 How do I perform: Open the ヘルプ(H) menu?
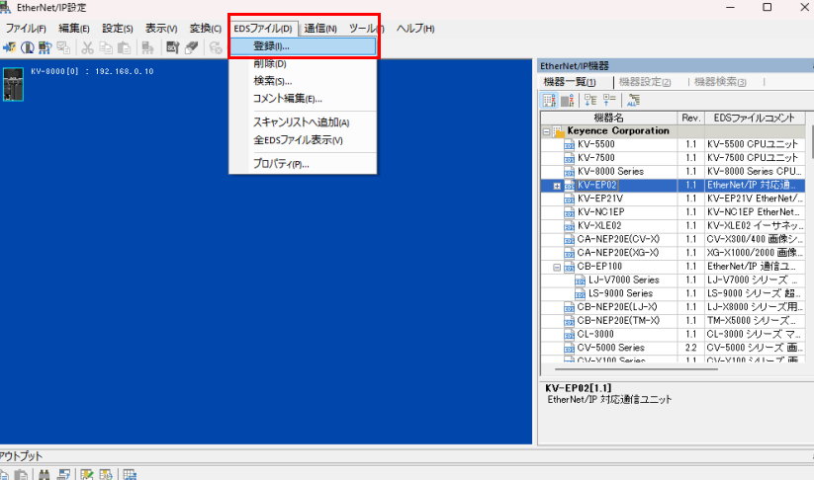pos(415,29)
